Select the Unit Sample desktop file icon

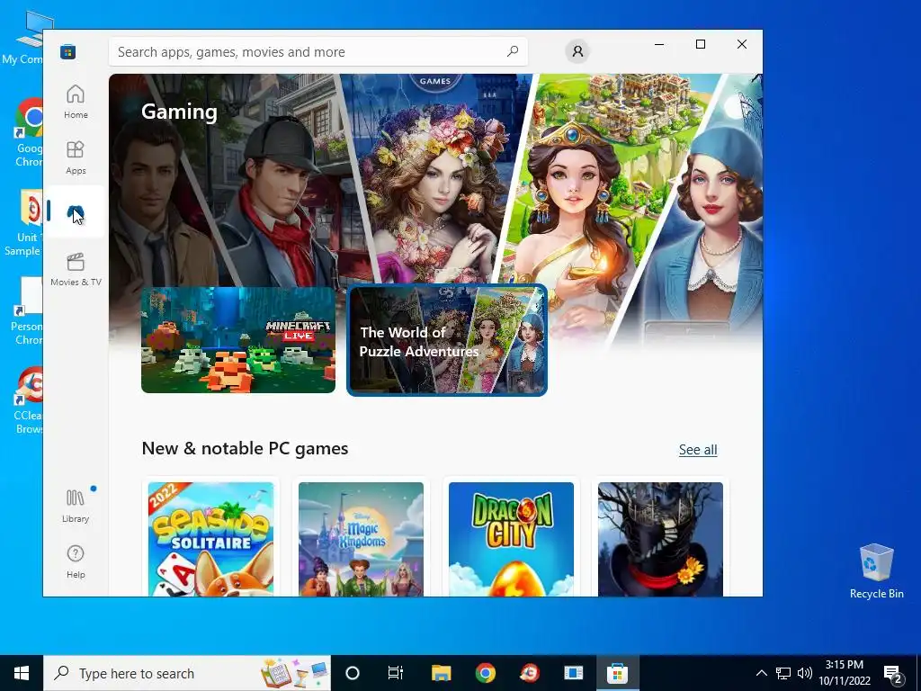point(24,223)
